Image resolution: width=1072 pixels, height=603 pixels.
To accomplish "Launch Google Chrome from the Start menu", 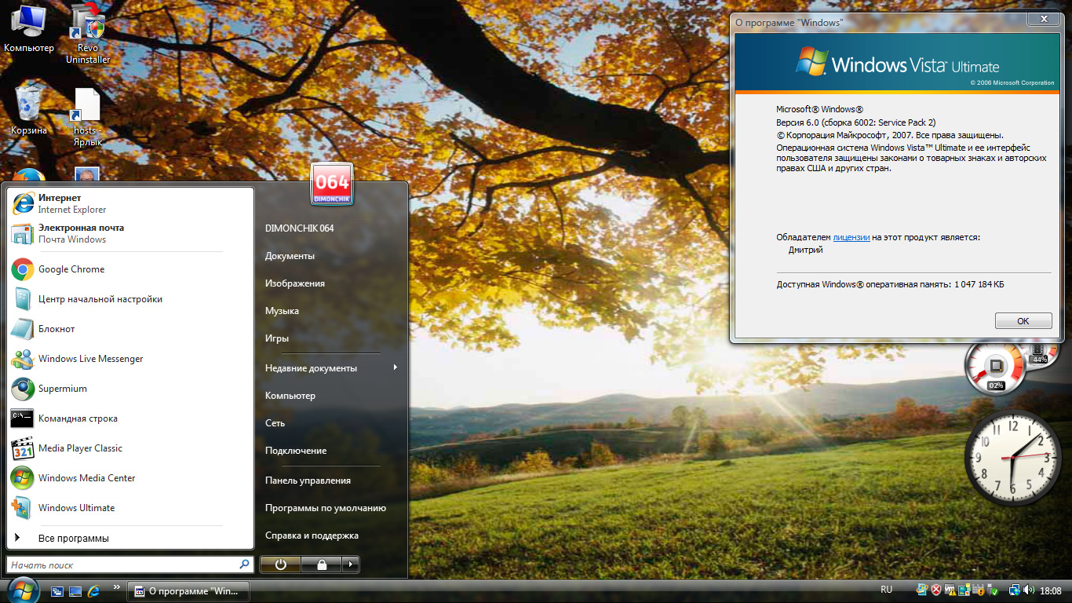I will tap(71, 269).
